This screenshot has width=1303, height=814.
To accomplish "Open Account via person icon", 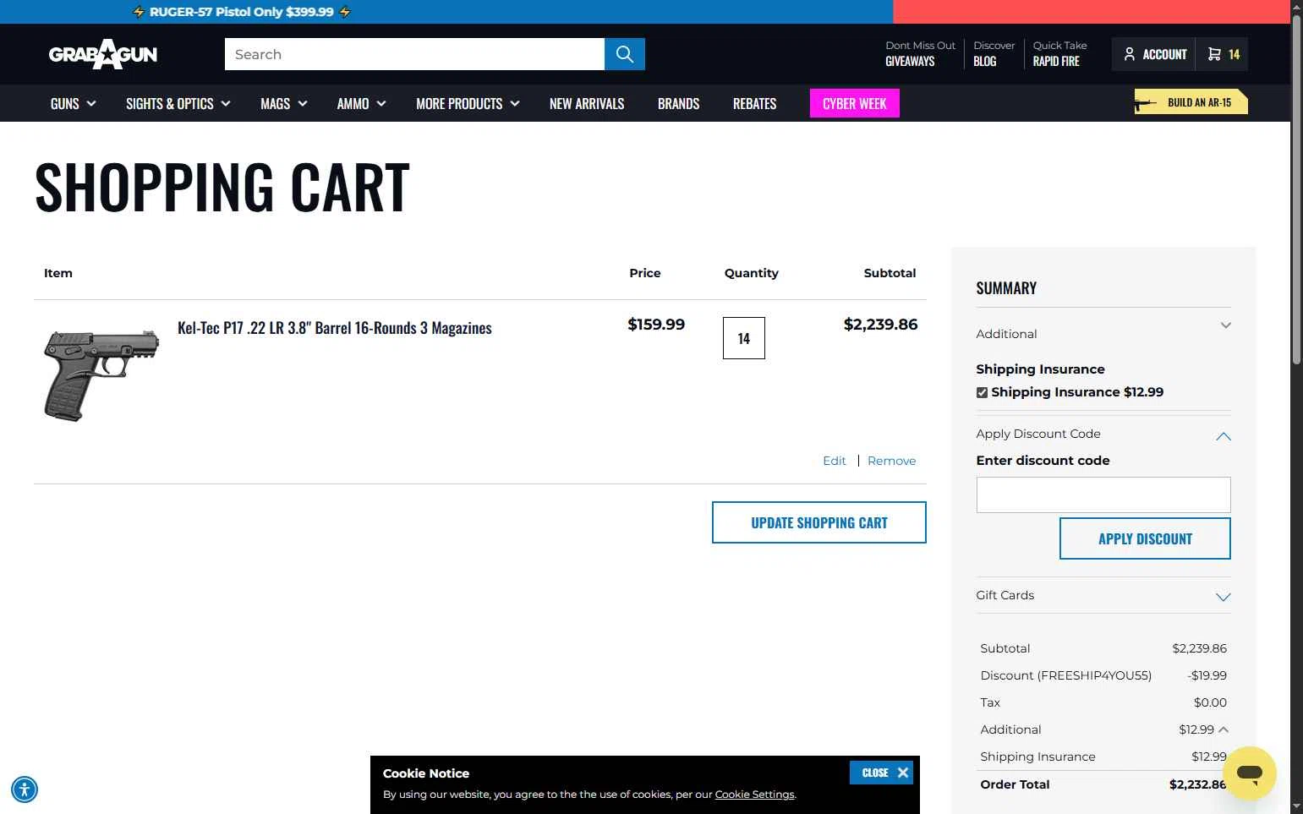I will pyautogui.click(x=1154, y=54).
